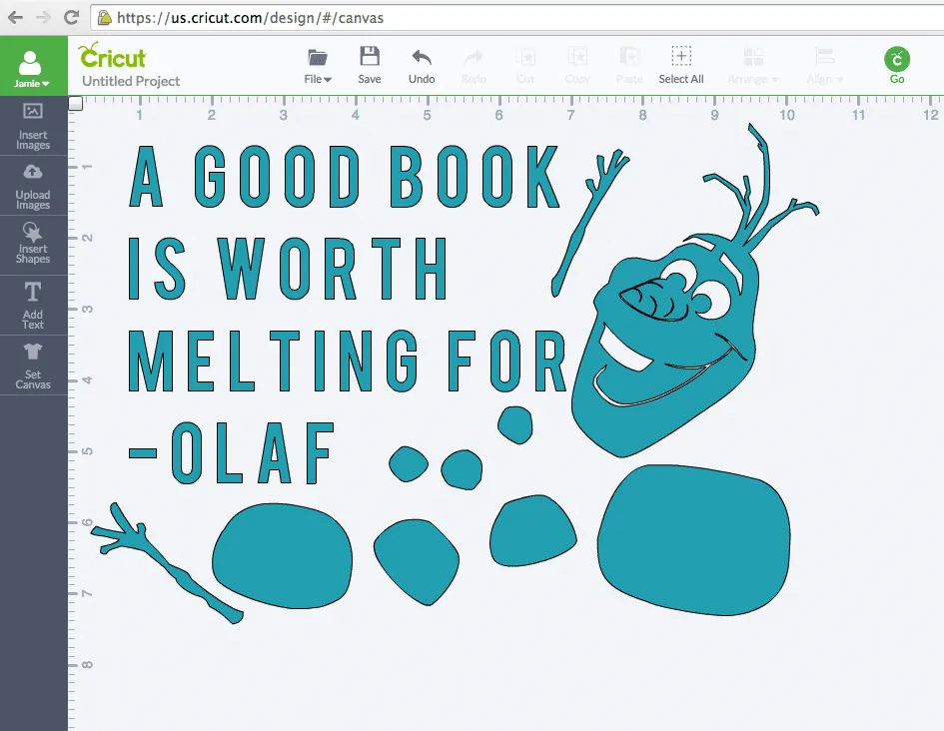Click the Paste icon
This screenshot has width=944, height=731.
(x=629, y=63)
